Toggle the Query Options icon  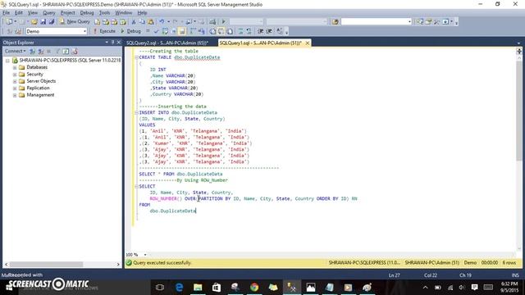coord(174,31)
